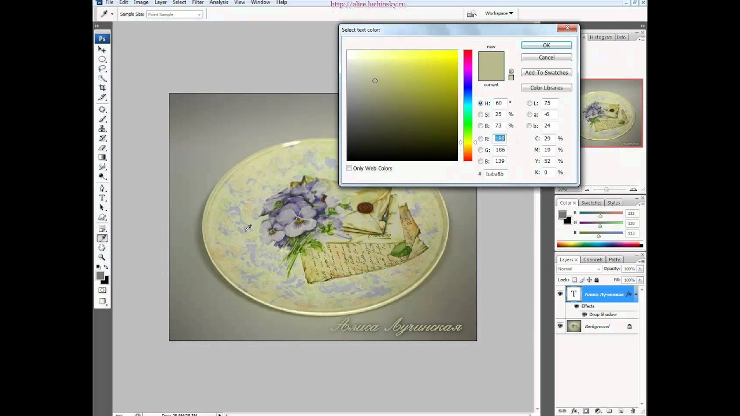The image size is (740, 416).
Task: Open the Workspace dropdown menu
Action: pyautogui.click(x=499, y=13)
